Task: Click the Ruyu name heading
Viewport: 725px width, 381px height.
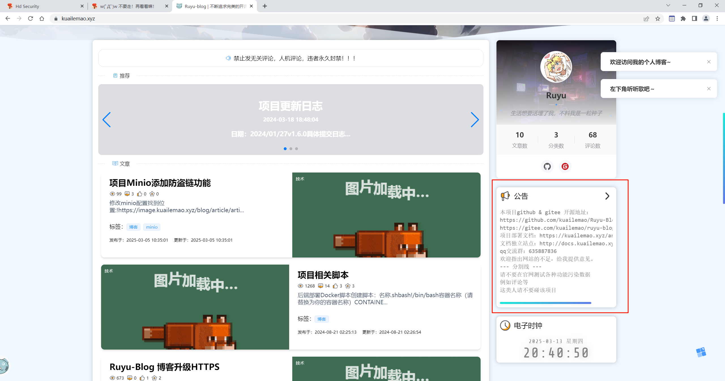Action: (x=556, y=95)
